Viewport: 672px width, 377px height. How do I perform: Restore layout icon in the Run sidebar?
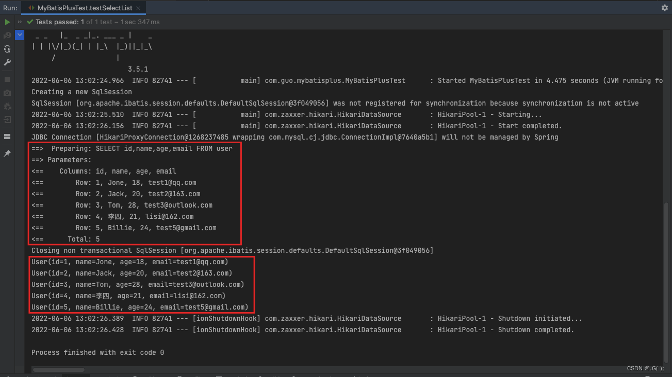(7, 136)
